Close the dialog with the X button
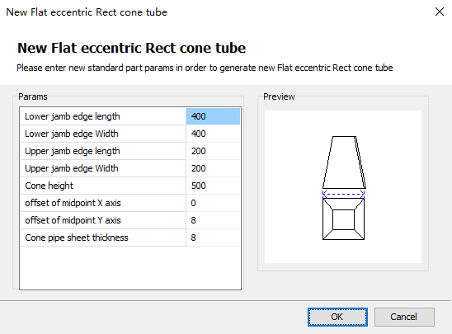Viewport: 452px width, 334px height. [x=440, y=12]
